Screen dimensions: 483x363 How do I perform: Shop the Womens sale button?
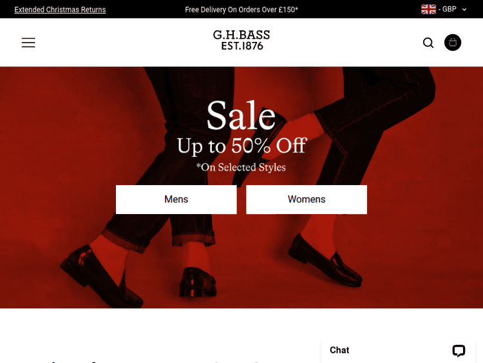click(307, 199)
